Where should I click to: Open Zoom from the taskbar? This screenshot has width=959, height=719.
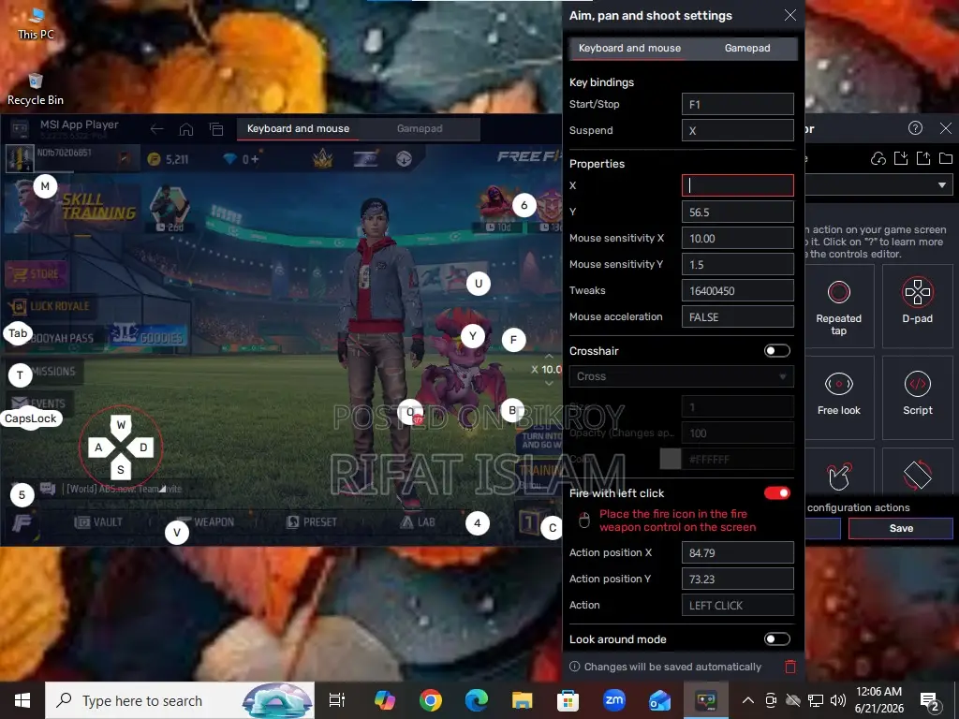[x=614, y=700]
